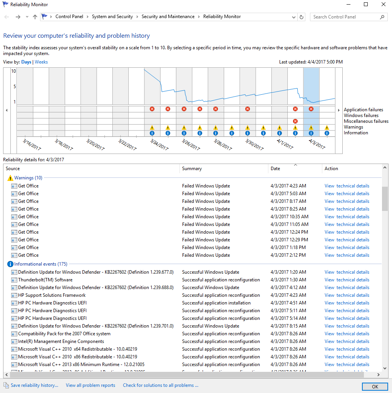Go up one level to Security and Maintenance
This screenshot has height=393, width=392.
pos(35,17)
